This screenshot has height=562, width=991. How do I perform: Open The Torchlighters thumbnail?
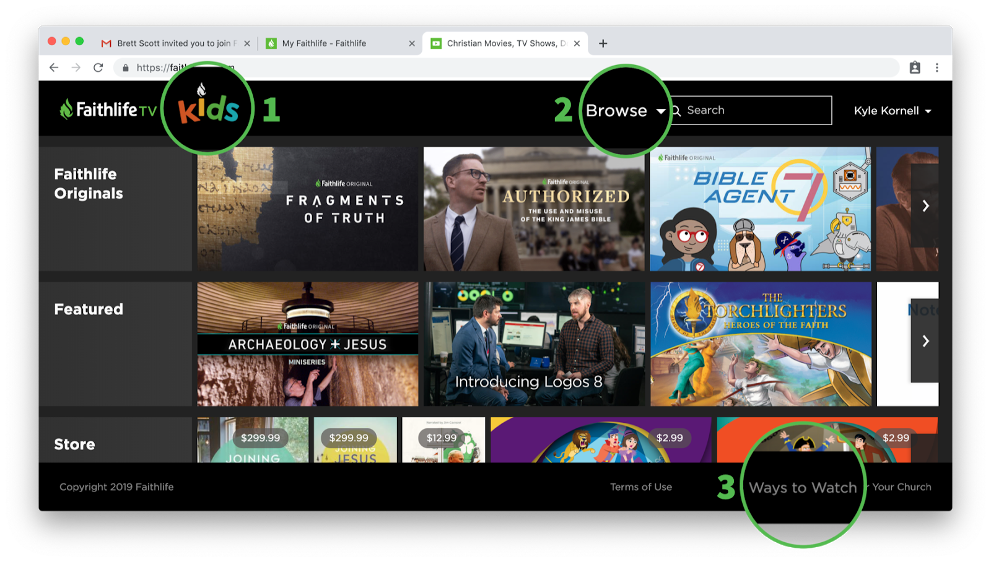click(761, 344)
